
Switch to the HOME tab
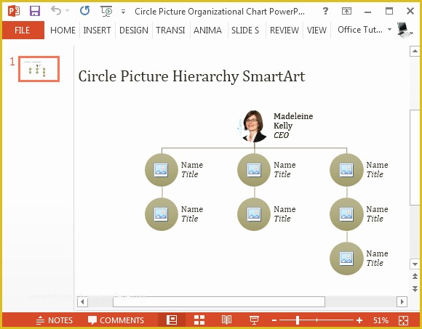coord(63,31)
